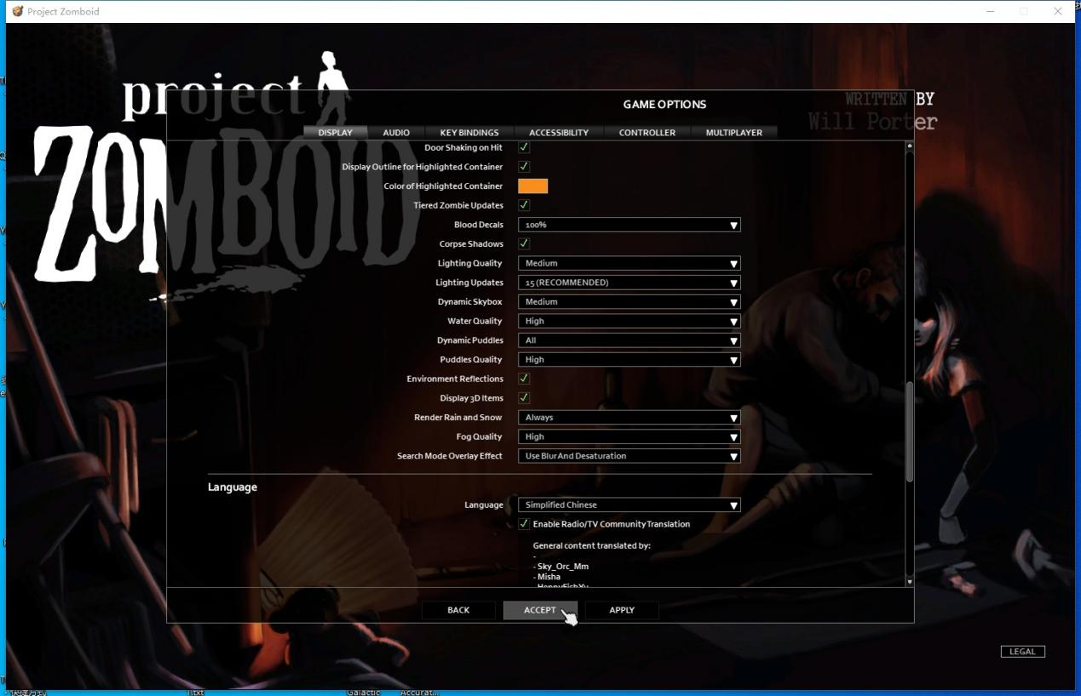Click the scrollbar down arrow

tap(910, 582)
